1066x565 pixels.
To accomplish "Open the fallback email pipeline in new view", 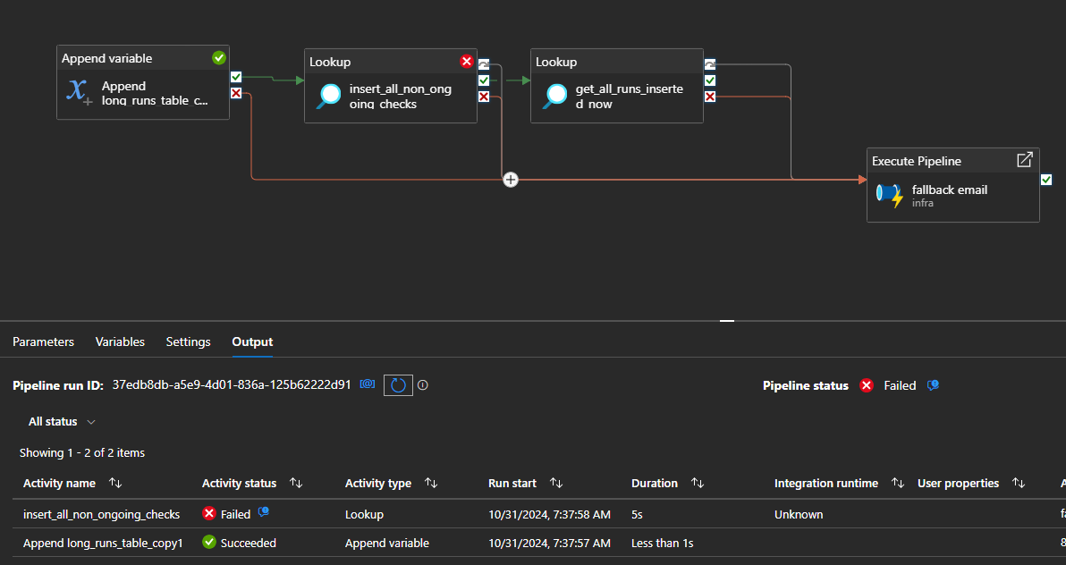I will (1025, 159).
